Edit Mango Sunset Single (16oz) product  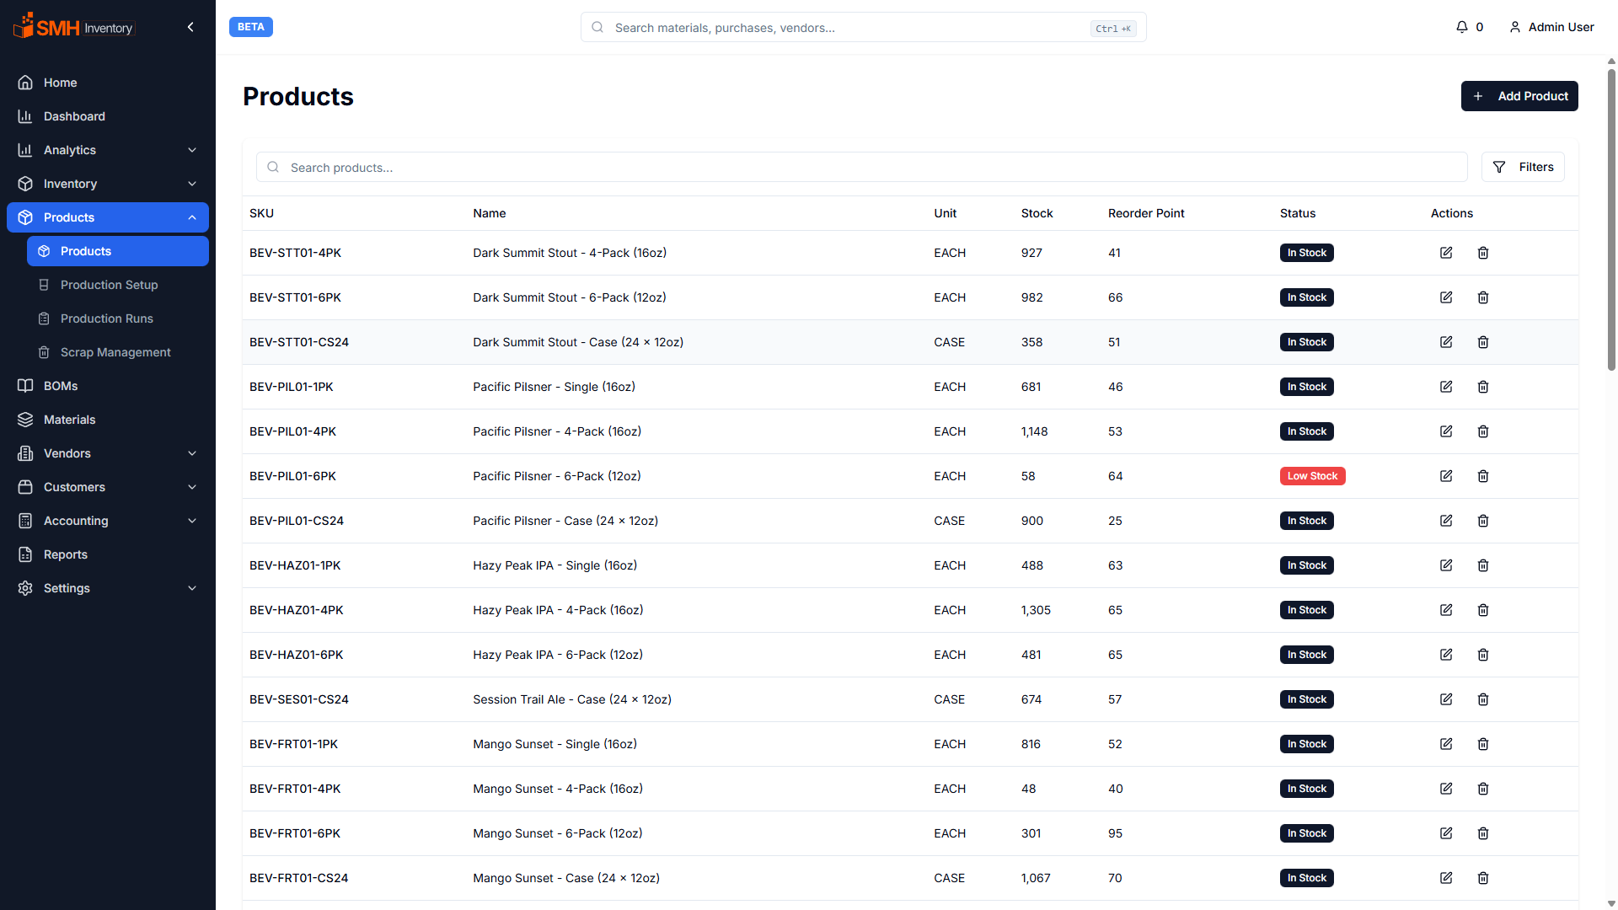coord(1446,744)
